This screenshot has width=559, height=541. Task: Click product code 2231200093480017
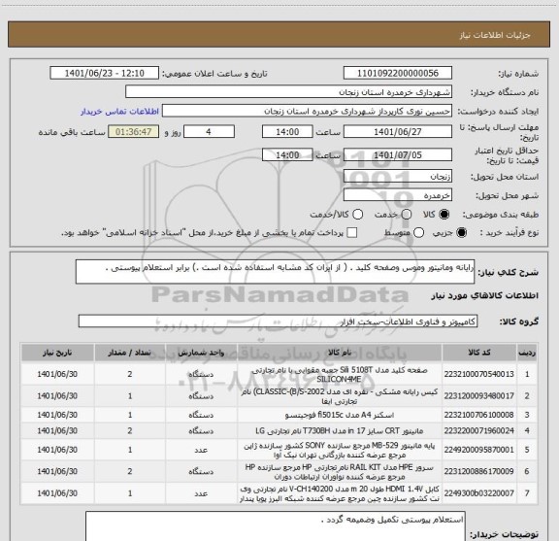coord(478,395)
